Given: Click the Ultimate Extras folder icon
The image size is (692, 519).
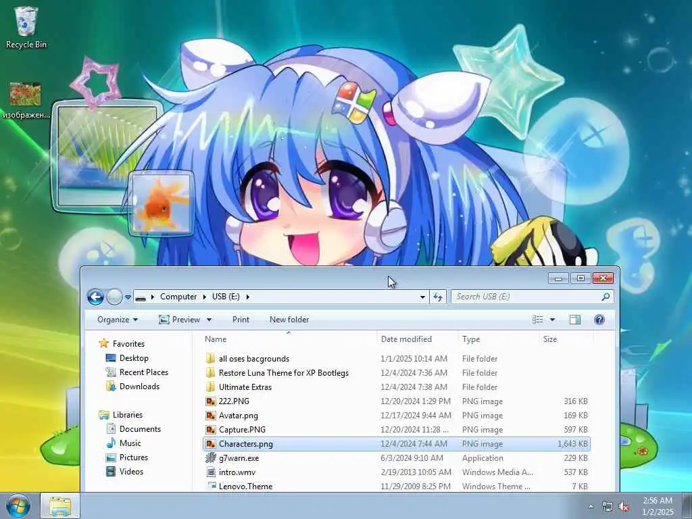Looking at the screenshot, I should [x=211, y=387].
